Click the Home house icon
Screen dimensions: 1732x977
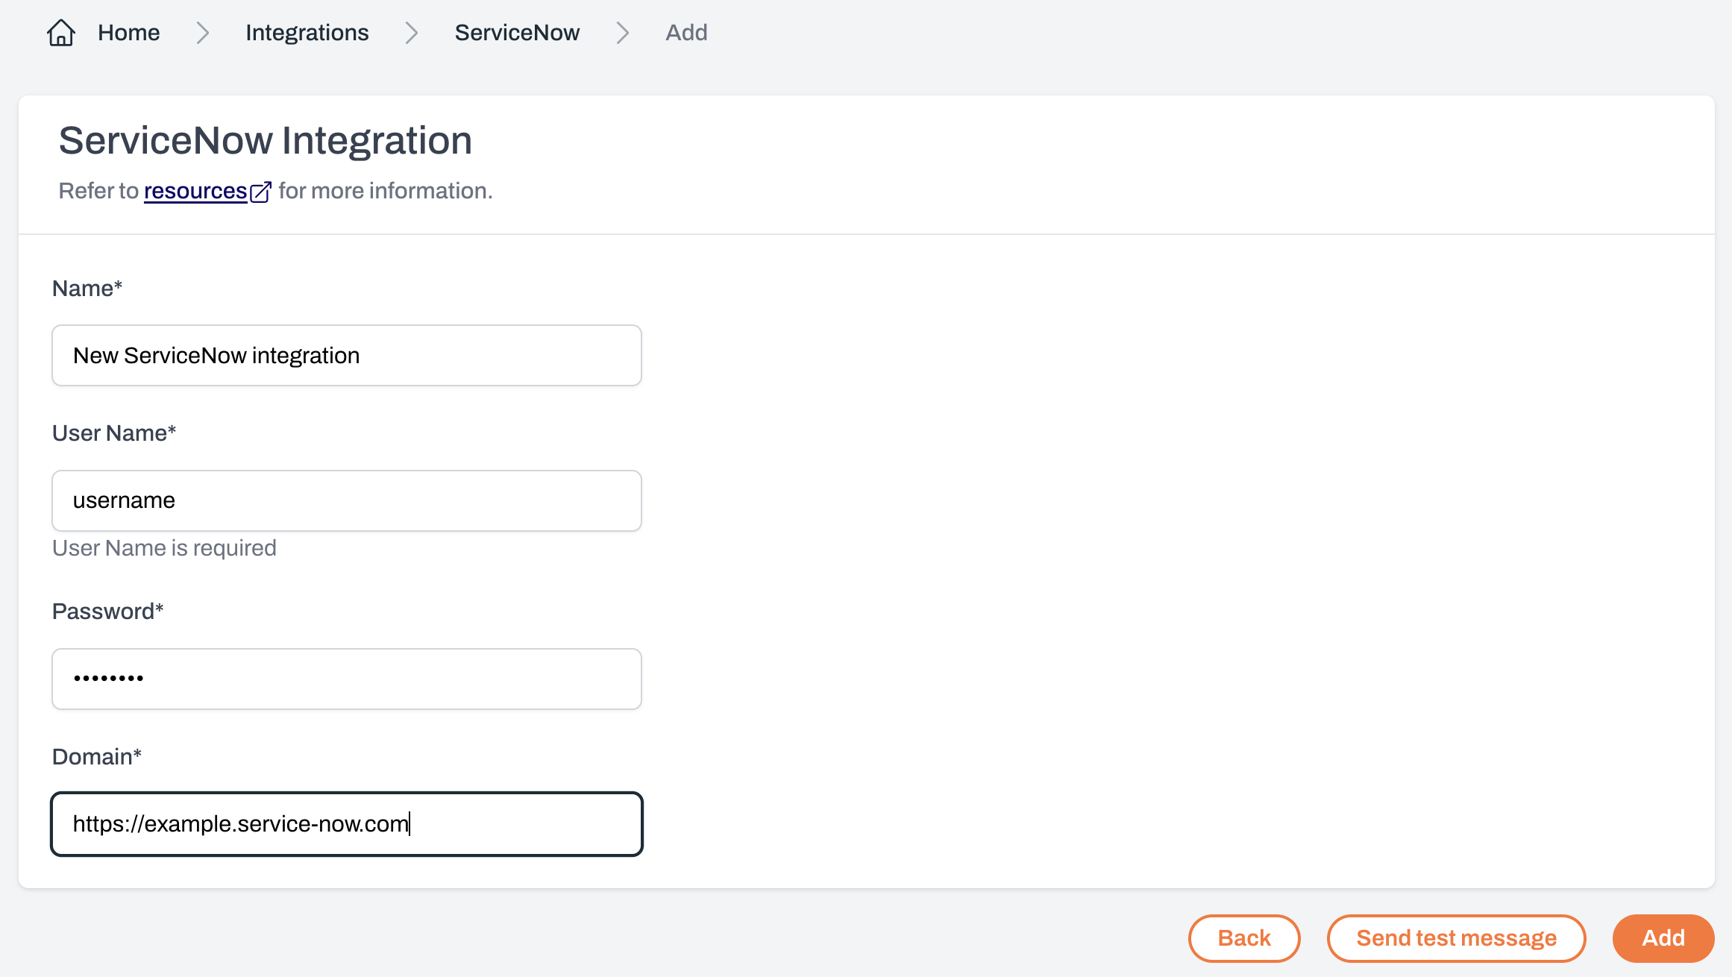point(60,33)
